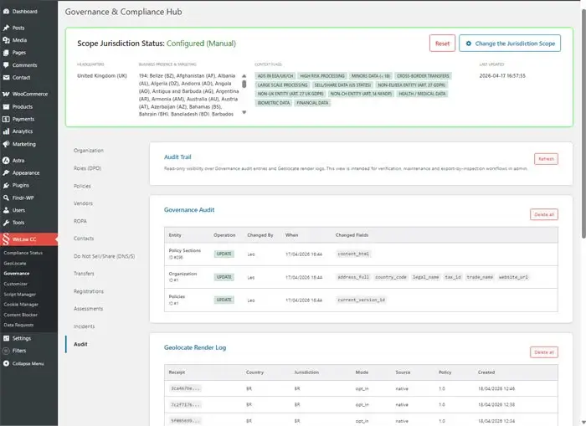586x426 pixels.
Task: Click the Products box icon
Action: coord(6,106)
